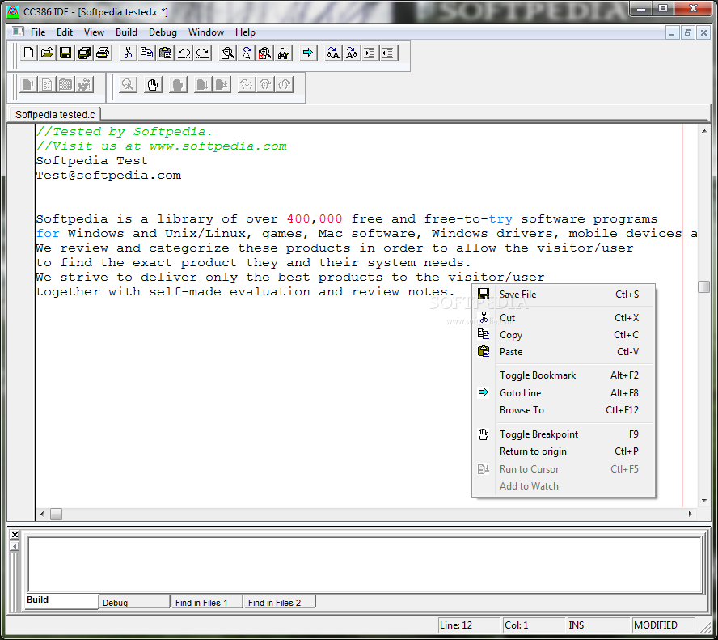This screenshot has width=718, height=640.
Task: Select Add to Watch in context menu
Action: [564, 486]
